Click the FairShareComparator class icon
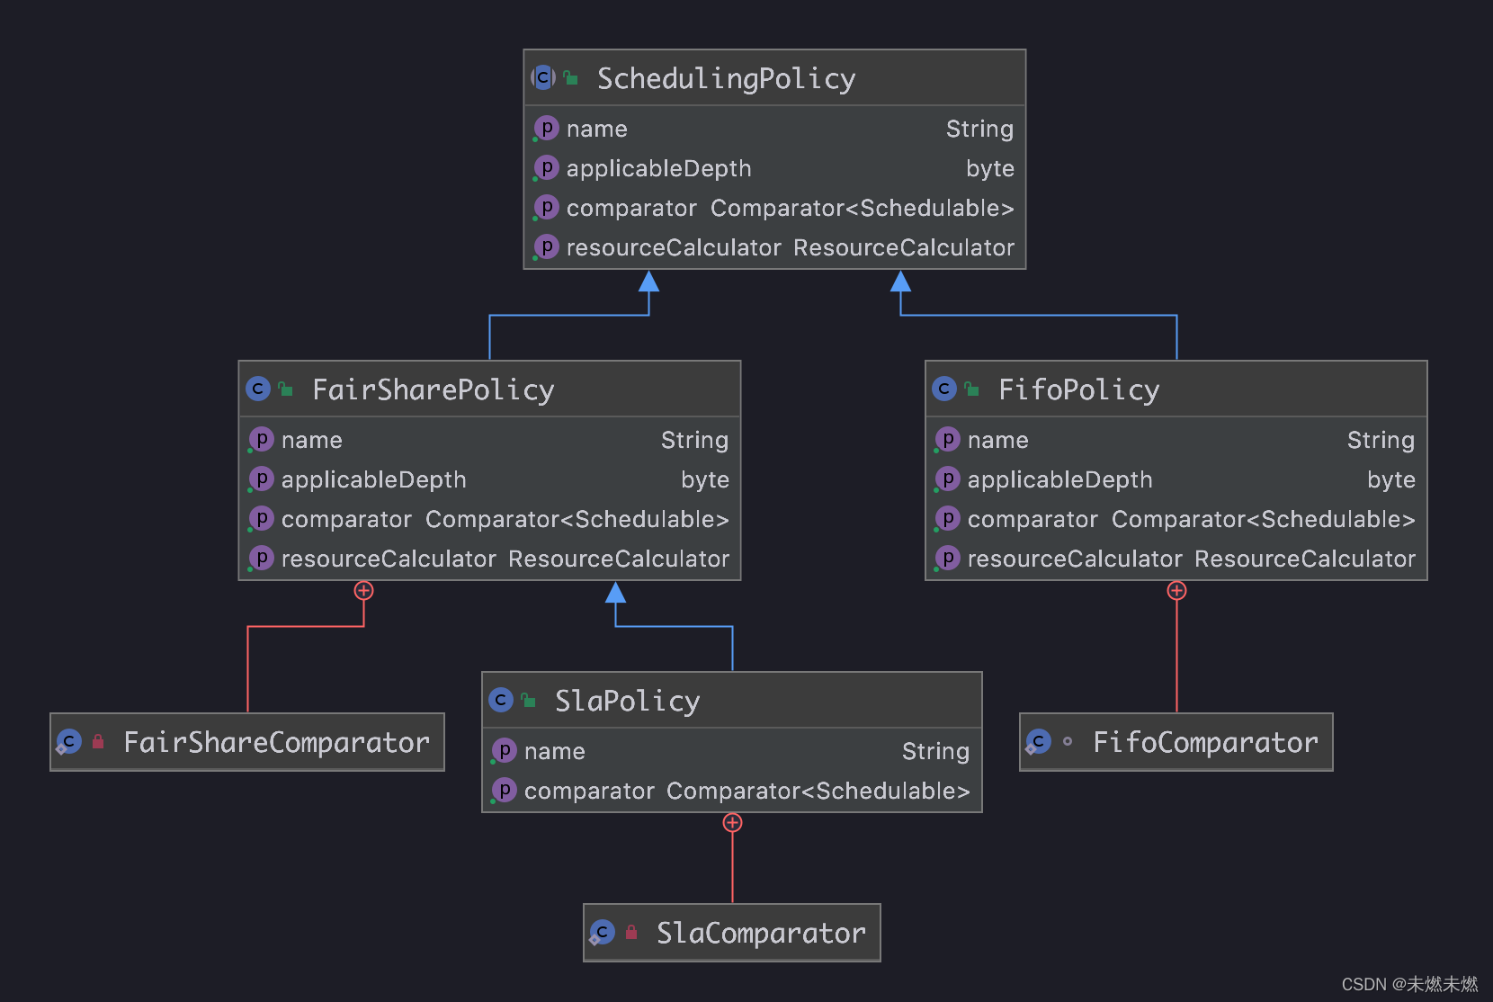 click(x=68, y=742)
